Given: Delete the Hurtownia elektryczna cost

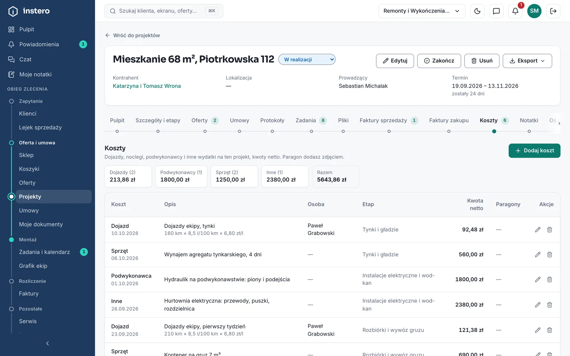Looking at the screenshot, I should pos(550,305).
